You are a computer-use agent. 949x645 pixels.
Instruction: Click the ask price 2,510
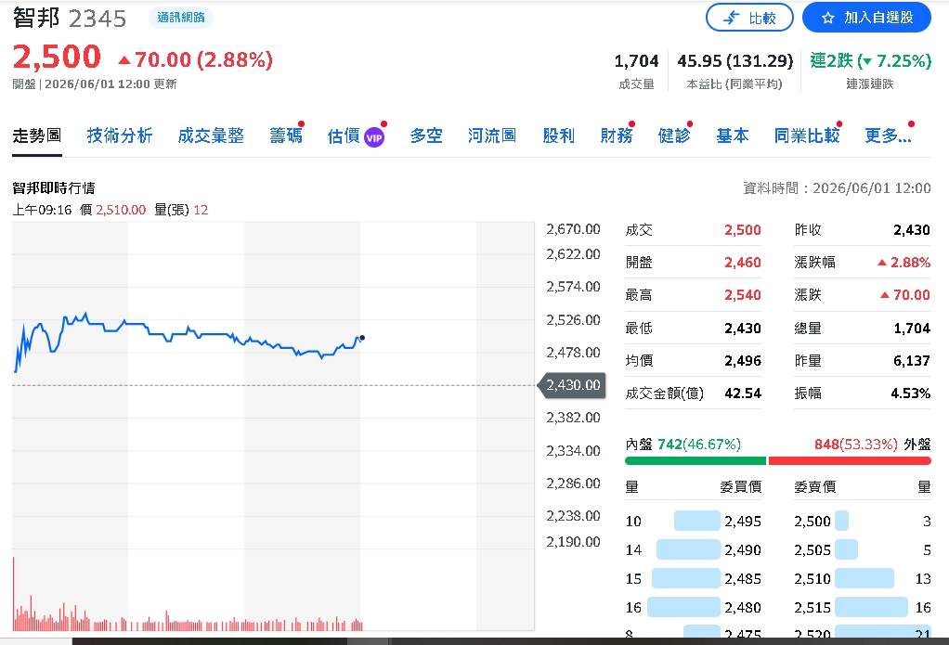click(x=812, y=579)
